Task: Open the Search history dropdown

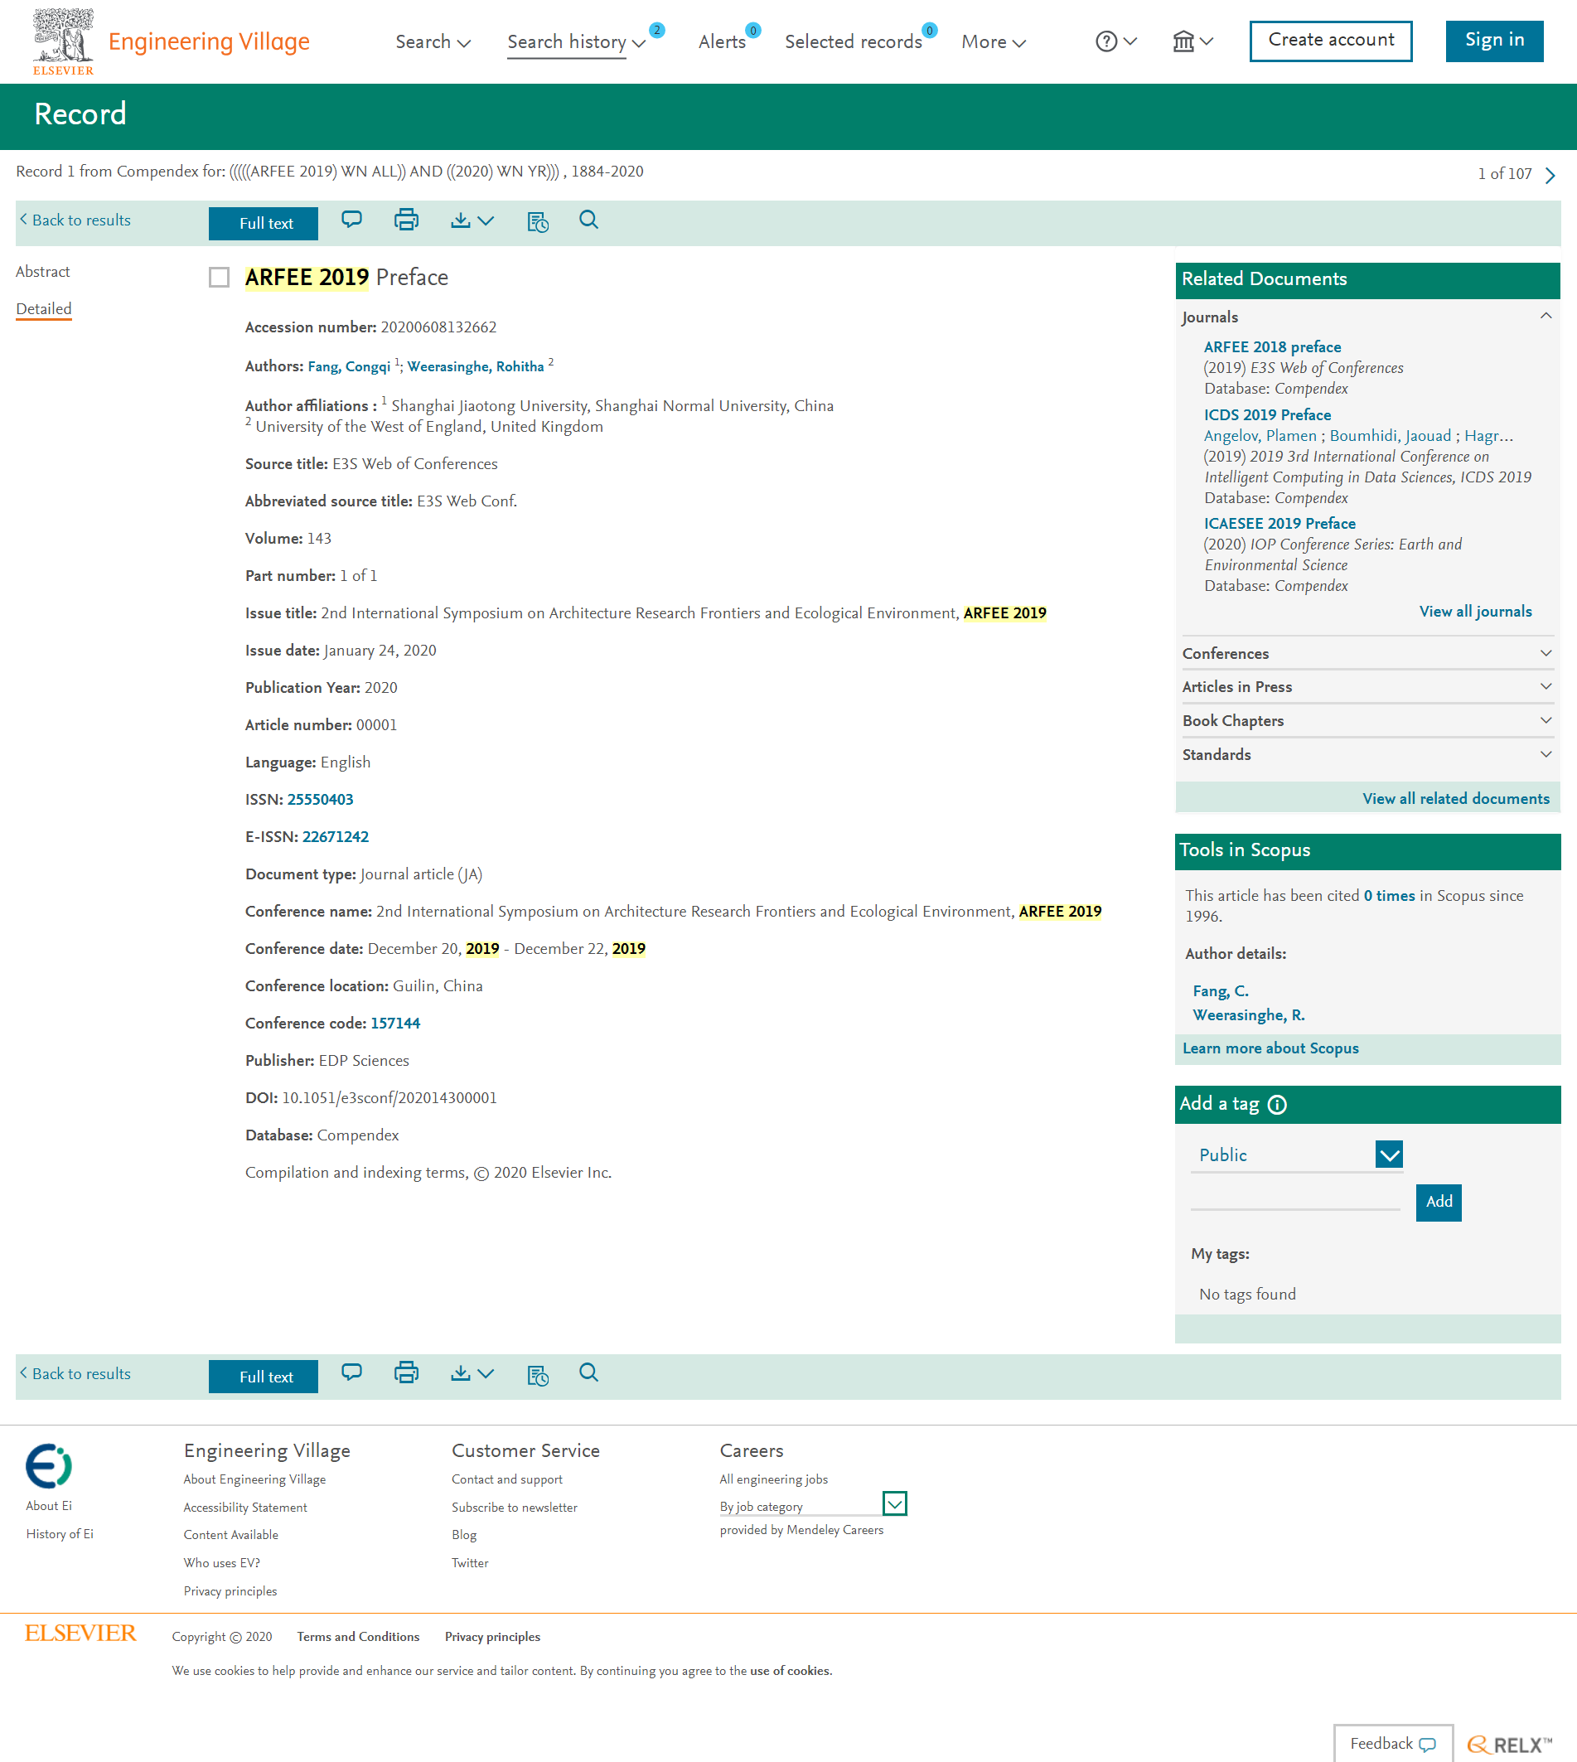Action: 576,41
